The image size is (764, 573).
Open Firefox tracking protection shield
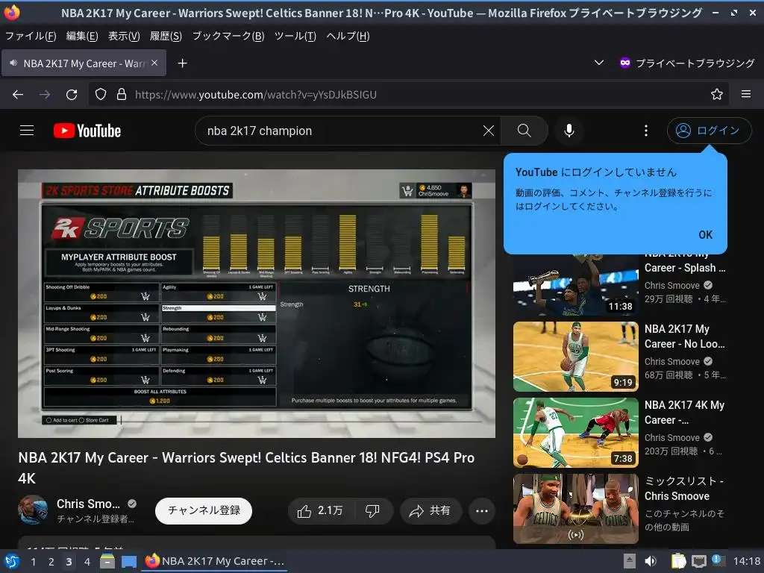[101, 95]
